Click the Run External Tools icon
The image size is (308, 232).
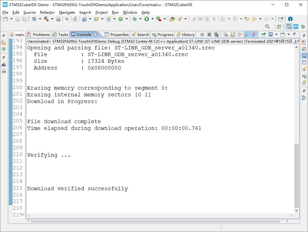[x=159, y=19]
